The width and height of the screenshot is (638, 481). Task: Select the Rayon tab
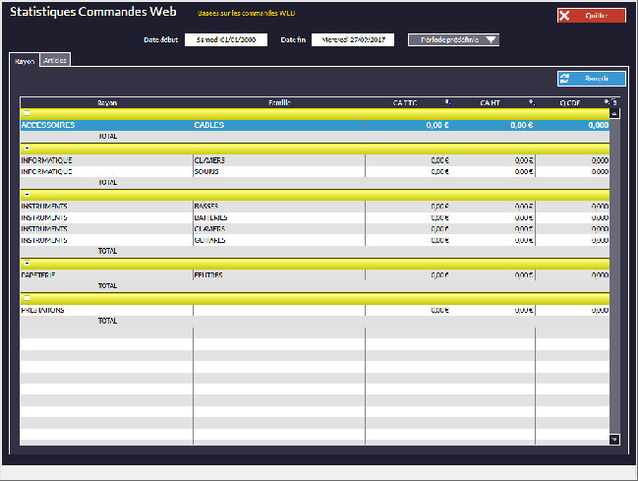tap(25, 60)
